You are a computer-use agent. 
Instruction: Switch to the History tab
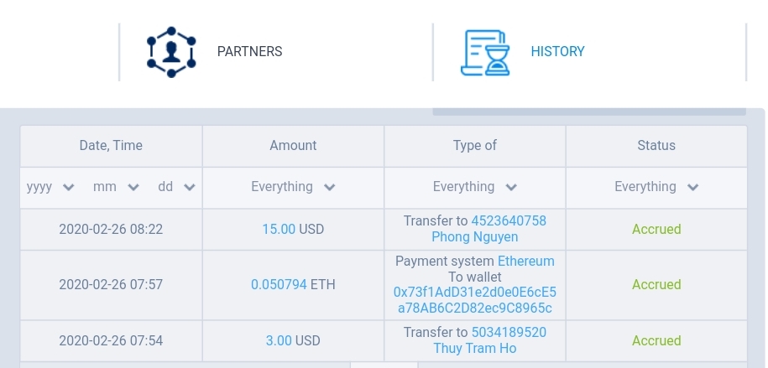(557, 52)
